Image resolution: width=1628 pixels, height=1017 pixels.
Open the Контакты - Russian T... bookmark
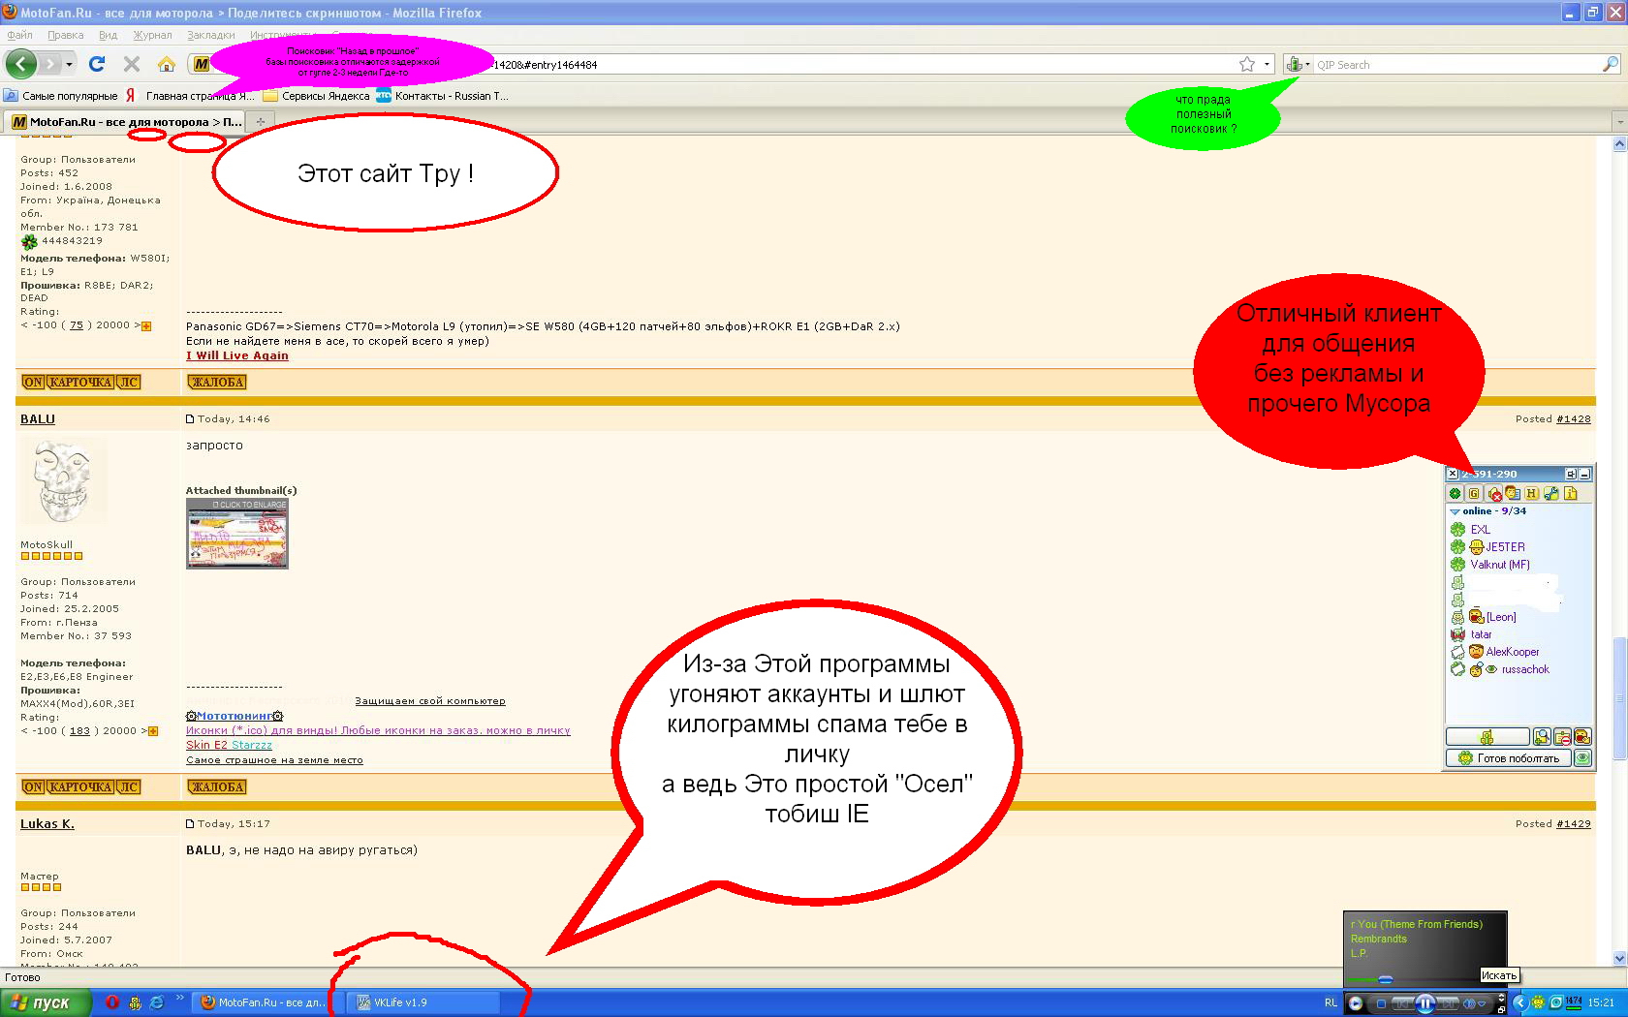coord(443,96)
